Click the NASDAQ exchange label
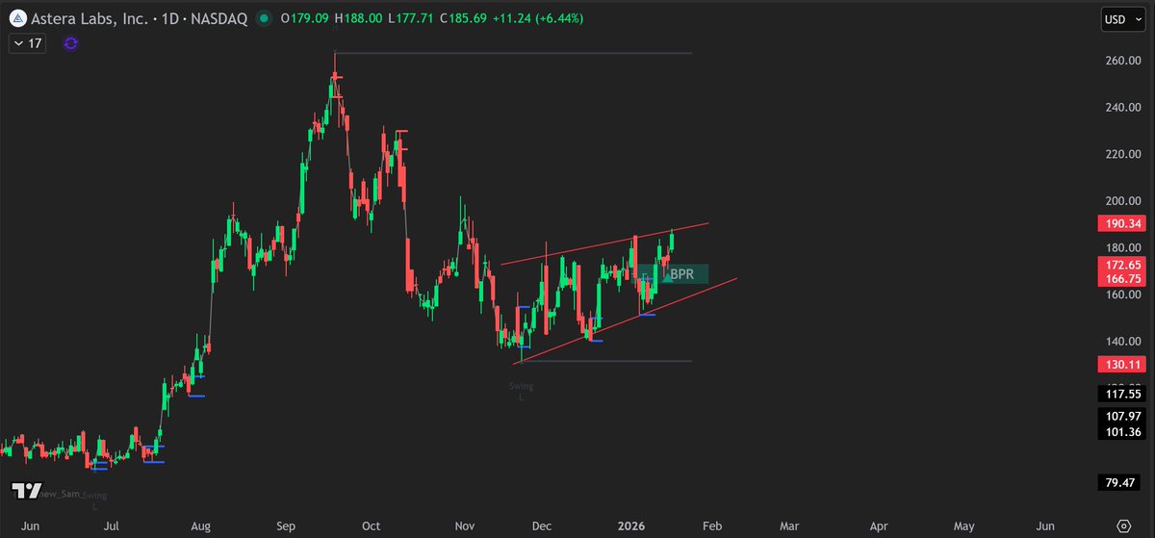Viewport: 1155px width, 538px height. pos(221,18)
